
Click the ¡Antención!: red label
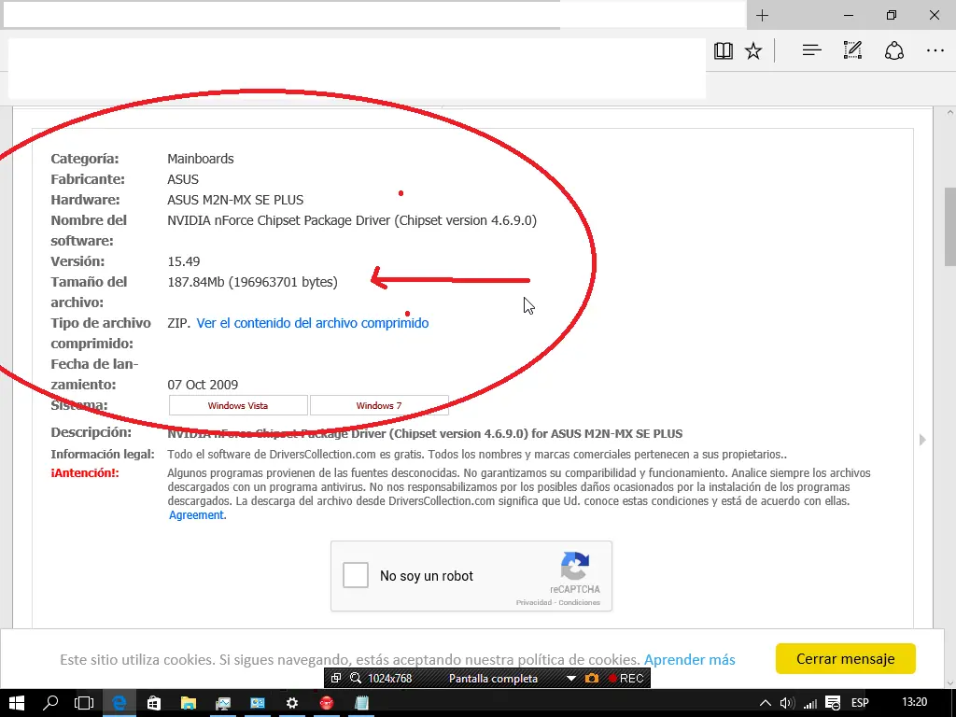[x=85, y=472]
